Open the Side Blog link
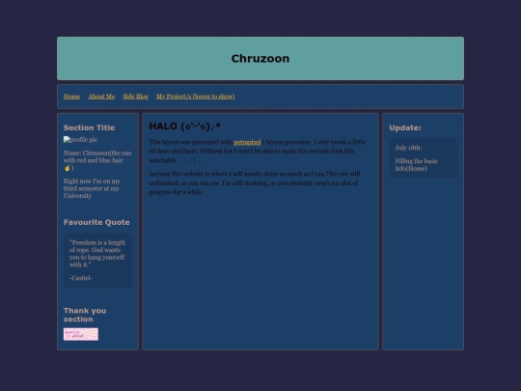Viewport: 521px width, 391px height. [x=136, y=97]
